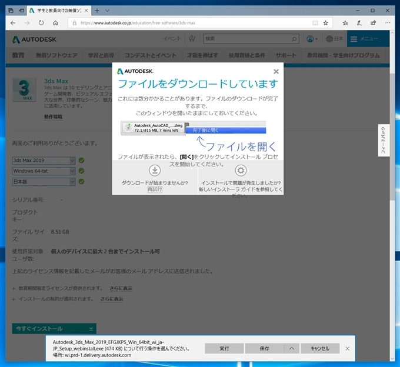Click the set tabs aside icon
The height and width of the screenshot is (367, 400).
click(21, 11)
